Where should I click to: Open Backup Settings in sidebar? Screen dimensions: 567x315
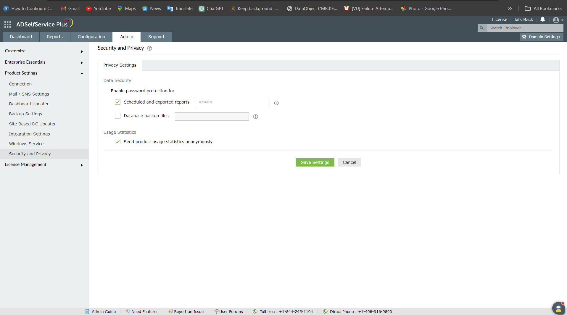click(x=25, y=114)
